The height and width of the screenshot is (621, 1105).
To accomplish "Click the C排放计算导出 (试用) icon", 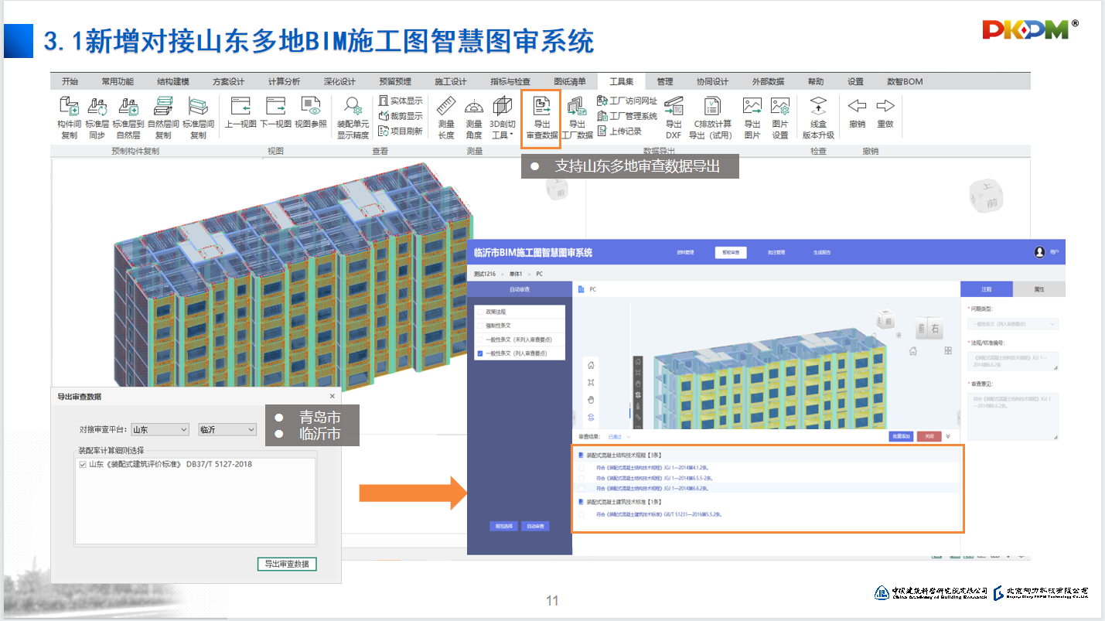I will [711, 118].
